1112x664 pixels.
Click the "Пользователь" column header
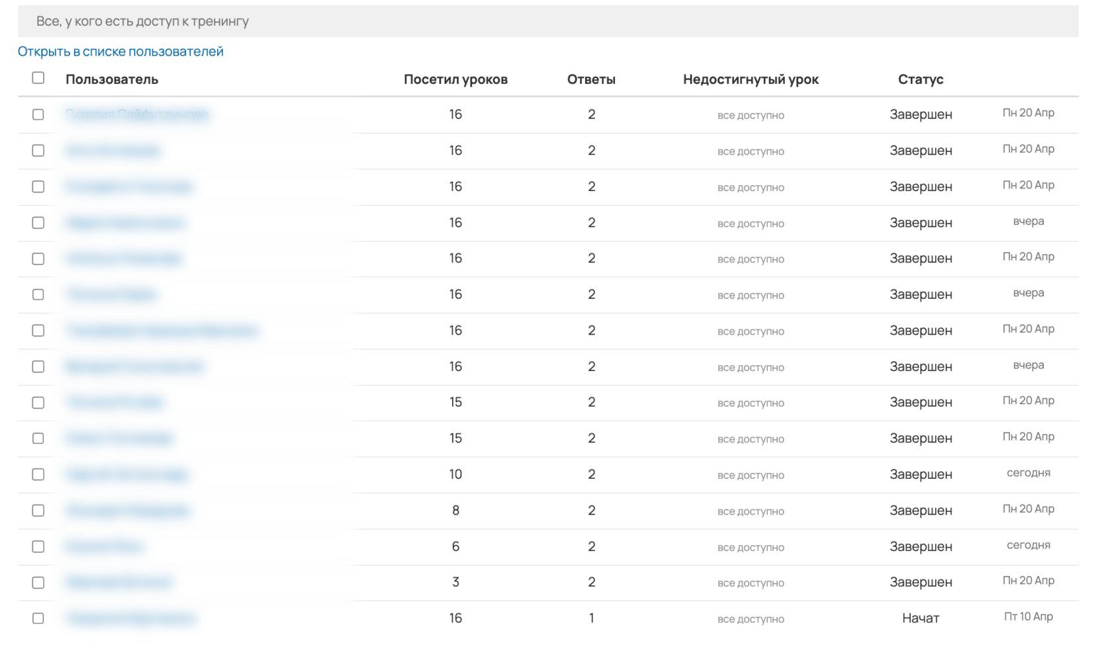pos(112,79)
